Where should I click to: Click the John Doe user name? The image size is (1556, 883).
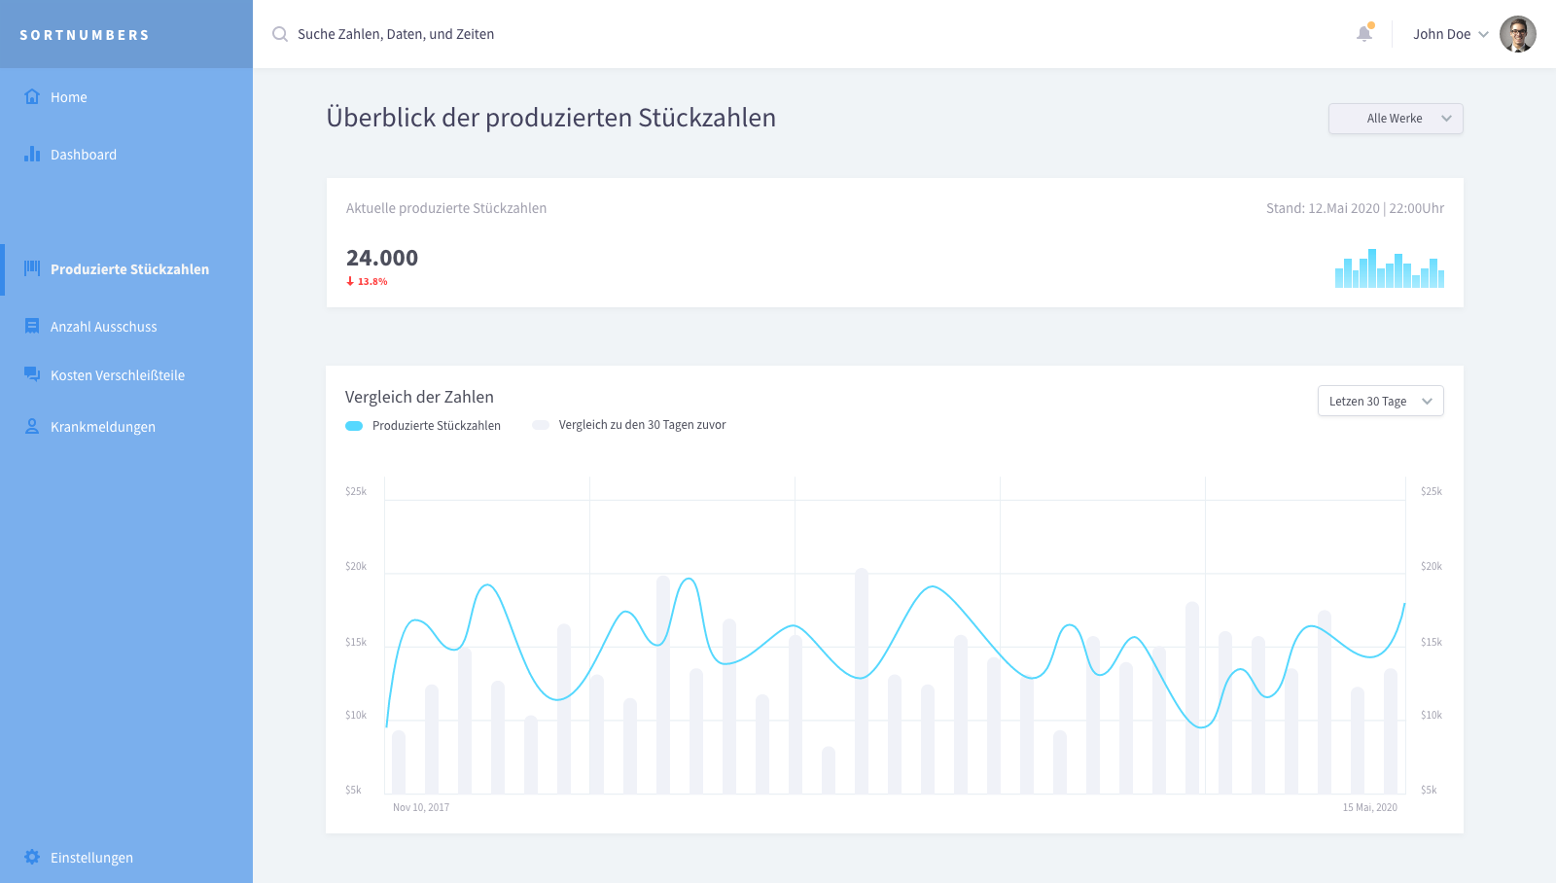click(x=1441, y=34)
